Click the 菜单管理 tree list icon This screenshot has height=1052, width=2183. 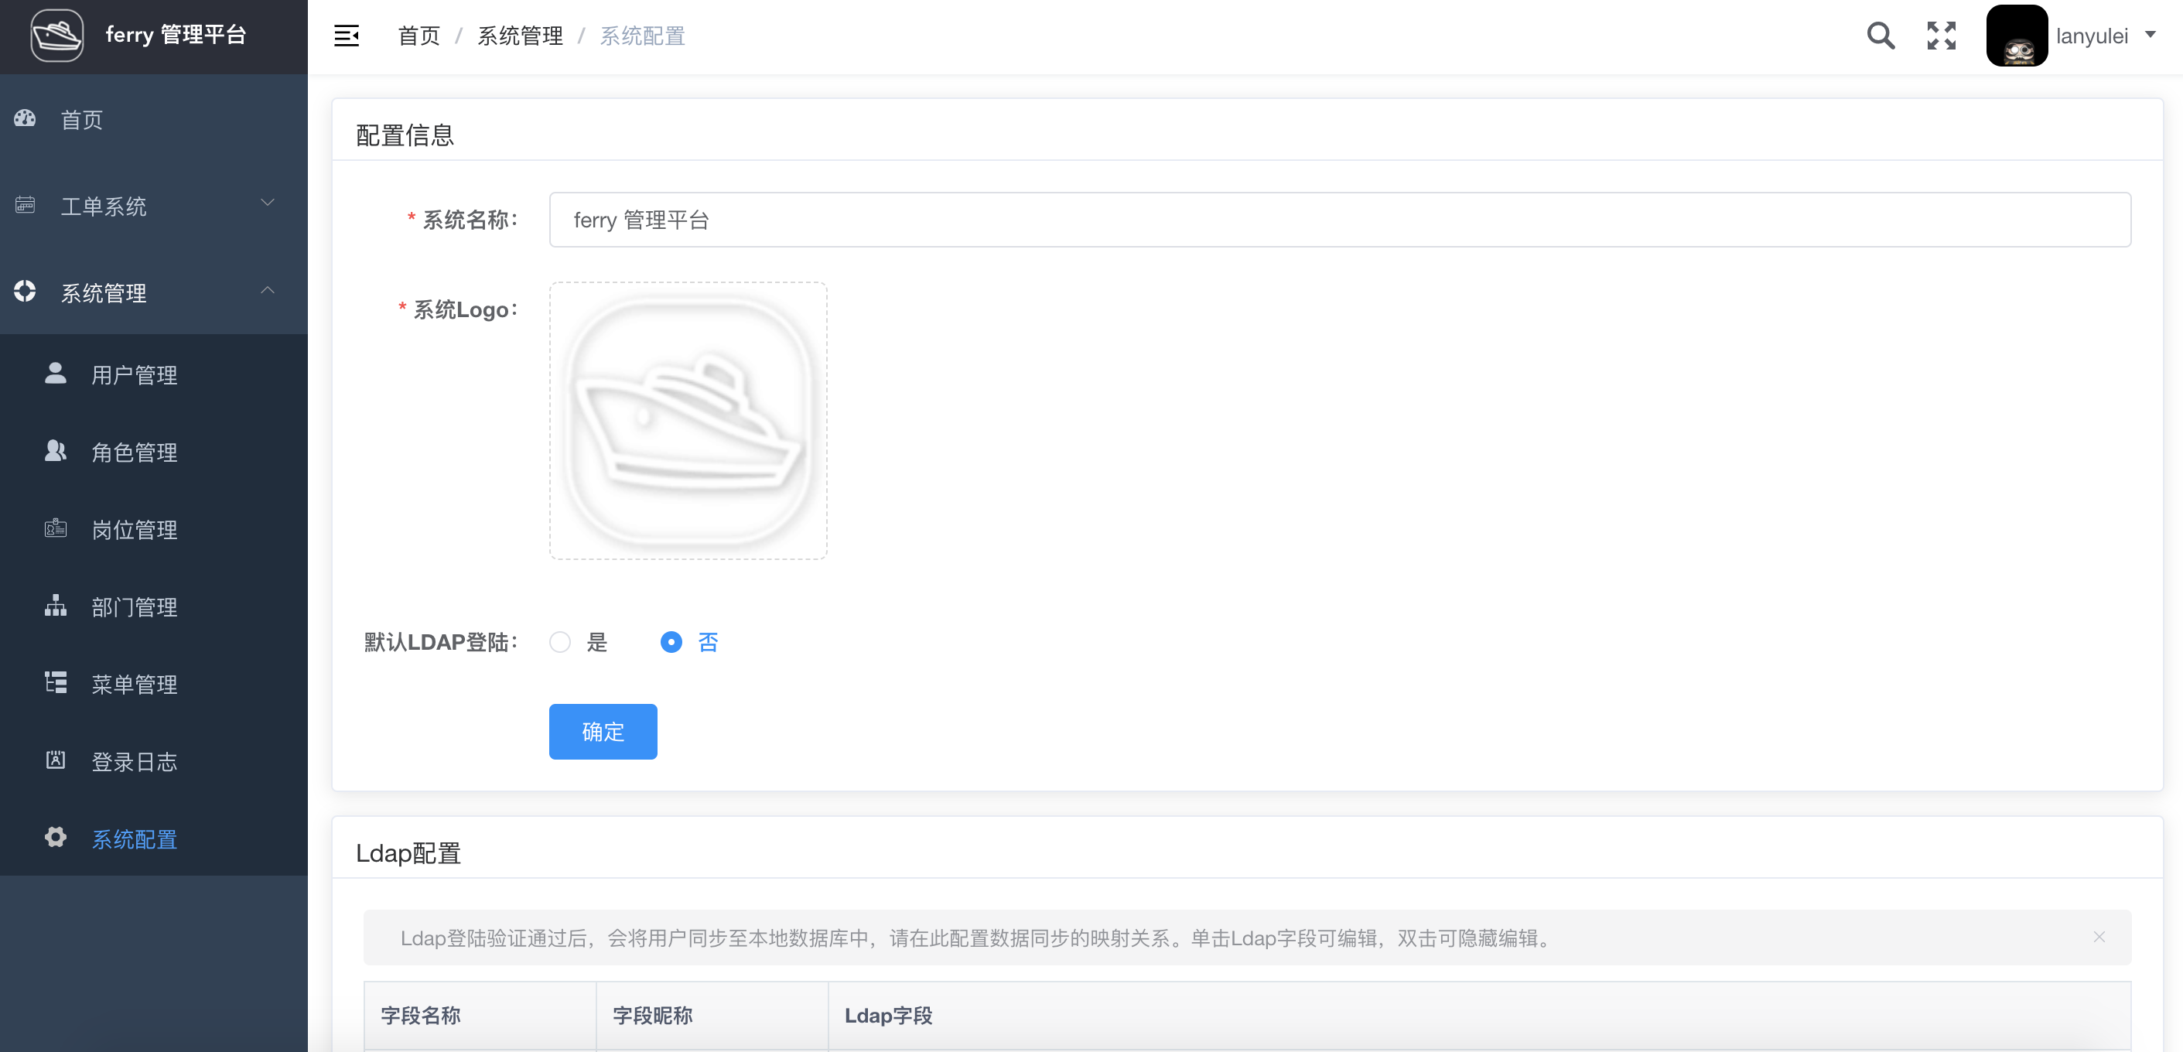pyautogui.click(x=55, y=682)
